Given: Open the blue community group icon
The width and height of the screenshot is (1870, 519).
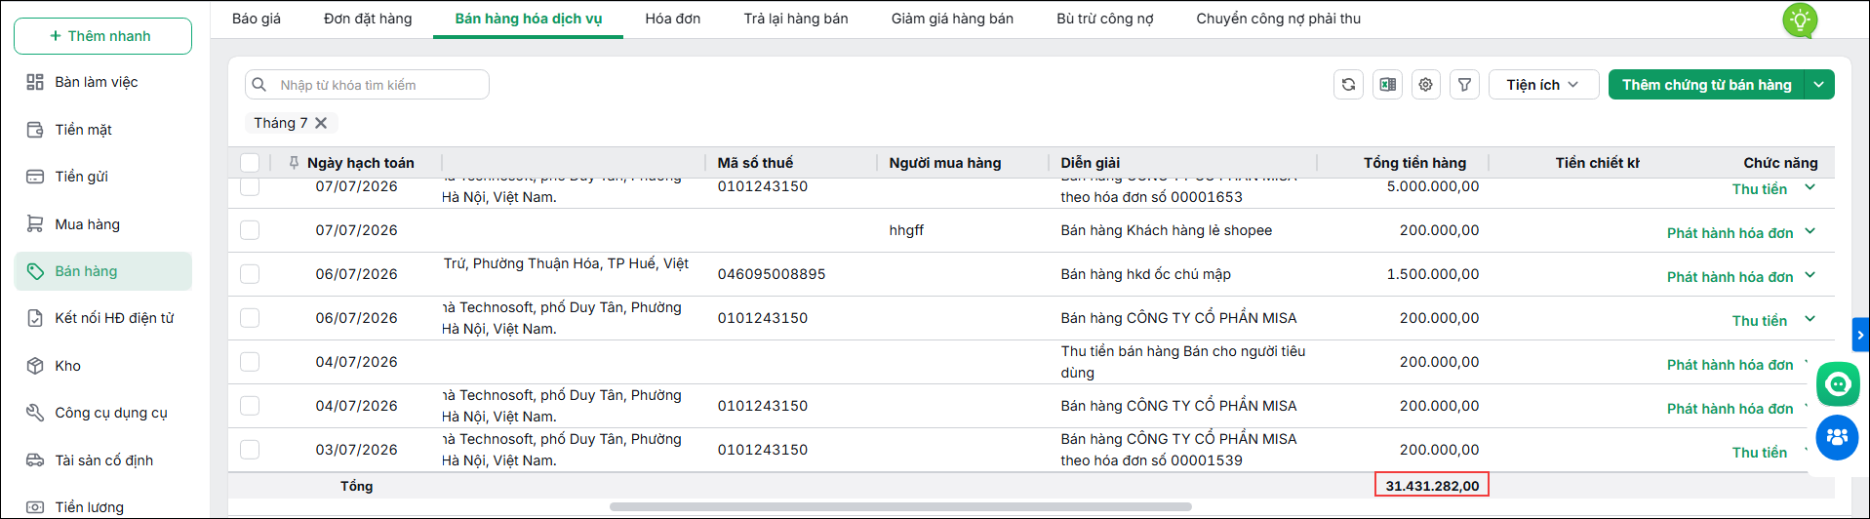Looking at the screenshot, I should (x=1838, y=437).
